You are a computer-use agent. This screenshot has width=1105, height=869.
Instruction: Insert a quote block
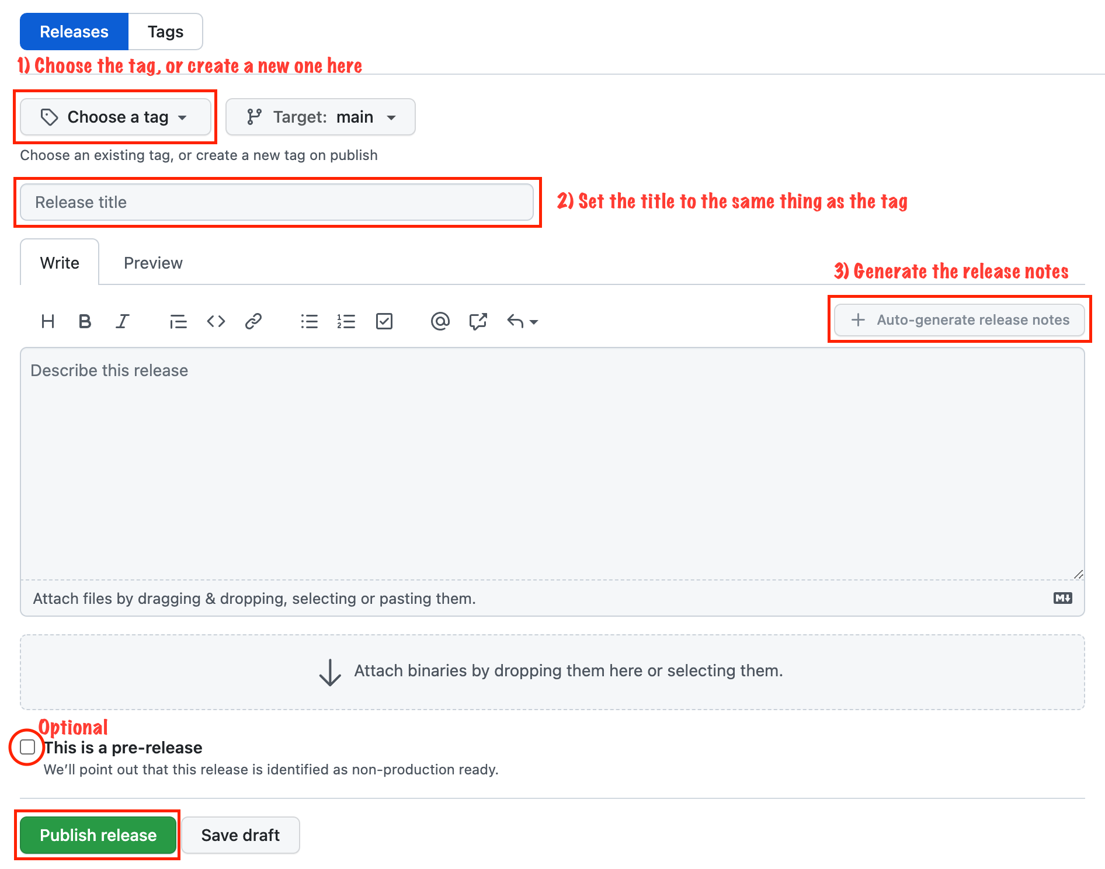point(178,321)
